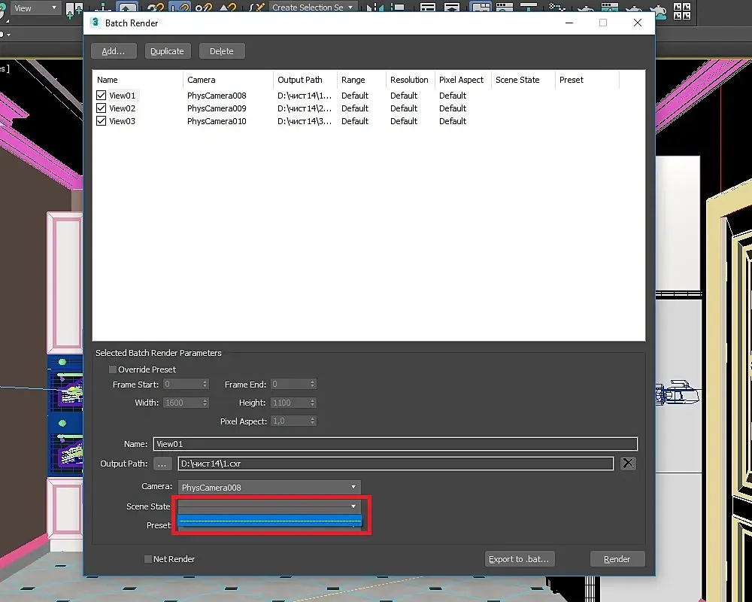The image size is (752, 602).
Task: Uncheck the View02 batch entry
Action: 102,108
